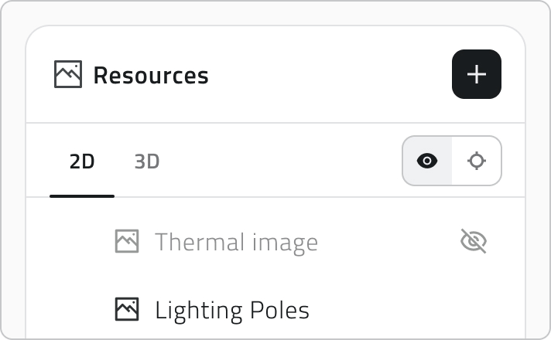The image size is (551, 340).
Task: Click empty space right of Lighting Poles row
Action: [415, 309]
